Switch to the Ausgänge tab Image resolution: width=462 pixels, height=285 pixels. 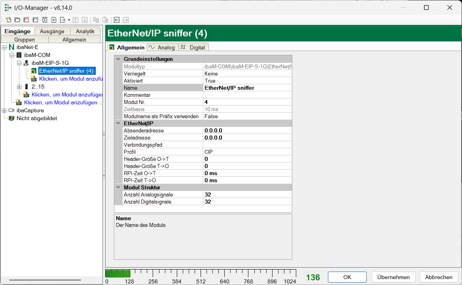click(x=52, y=31)
